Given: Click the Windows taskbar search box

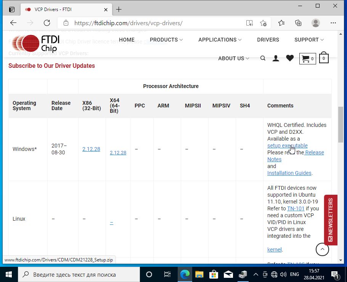Looking at the screenshot, I should pyautogui.click(x=79, y=274).
